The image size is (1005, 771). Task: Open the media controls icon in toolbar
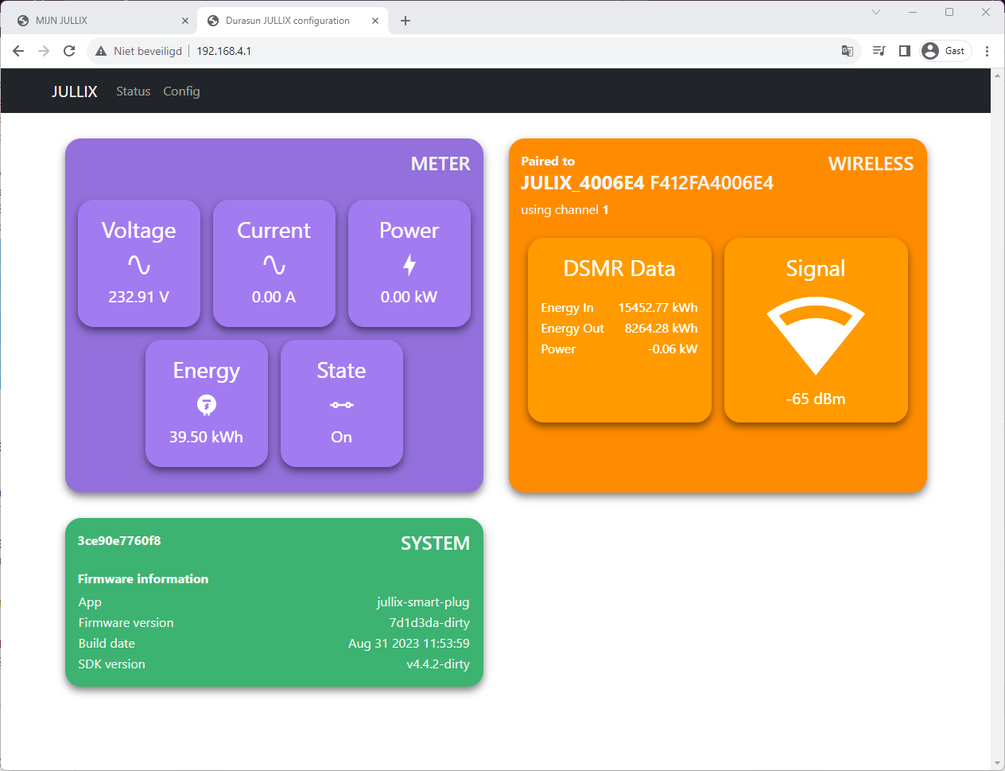pyautogui.click(x=879, y=51)
